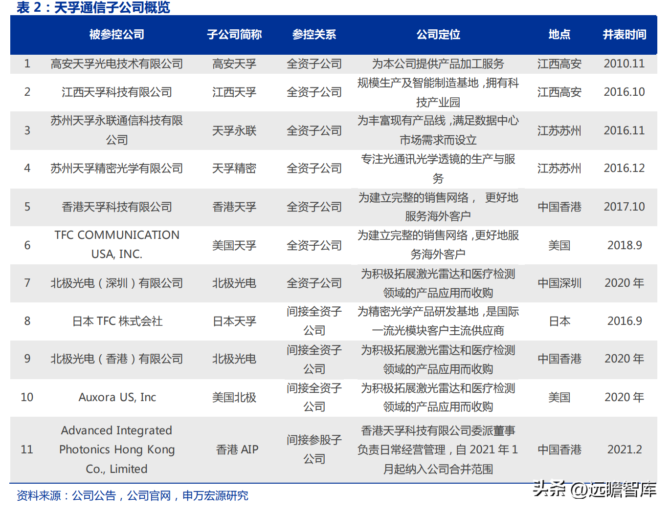The width and height of the screenshot is (671, 512).
Task: Click consolidation date 2016.12
Action: point(625,168)
